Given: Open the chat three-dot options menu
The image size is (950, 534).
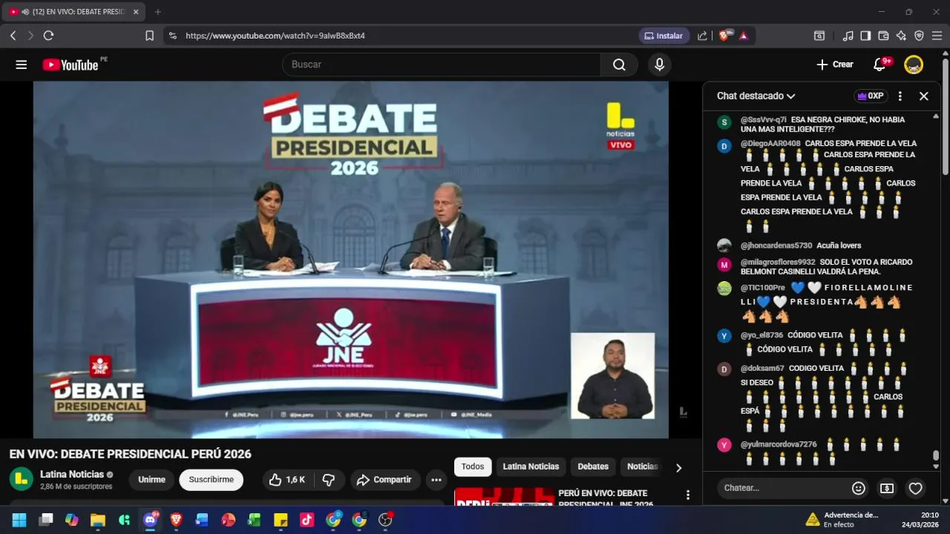Looking at the screenshot, I should pos(900,96).
